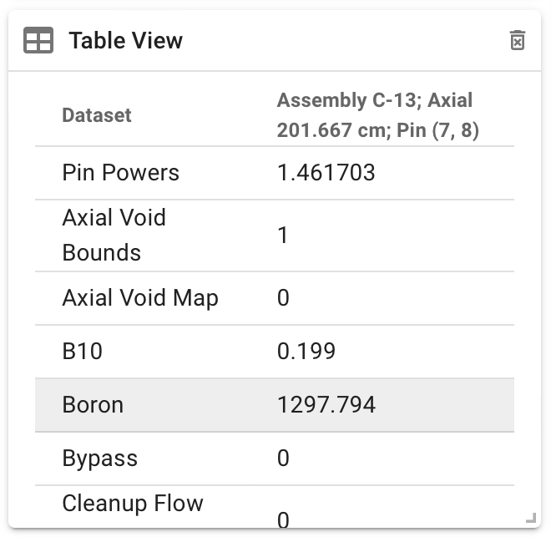The width and height of the screenshot is (551, 537).
Task: Select the Bypass dataset row
Action: 275,458
